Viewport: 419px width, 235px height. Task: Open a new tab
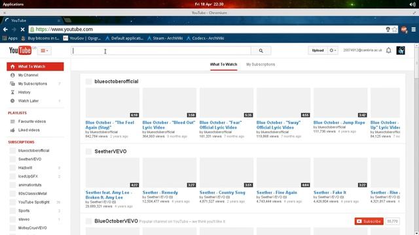point(67,20)
